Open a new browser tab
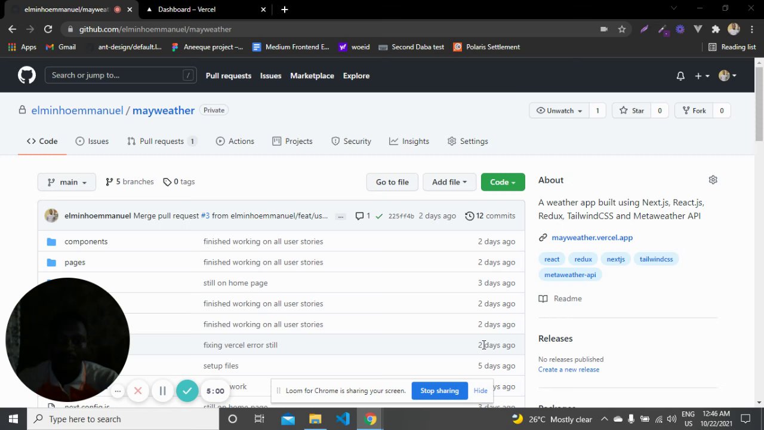The width and height of the screenshot is (764, 430). [285, 10]
